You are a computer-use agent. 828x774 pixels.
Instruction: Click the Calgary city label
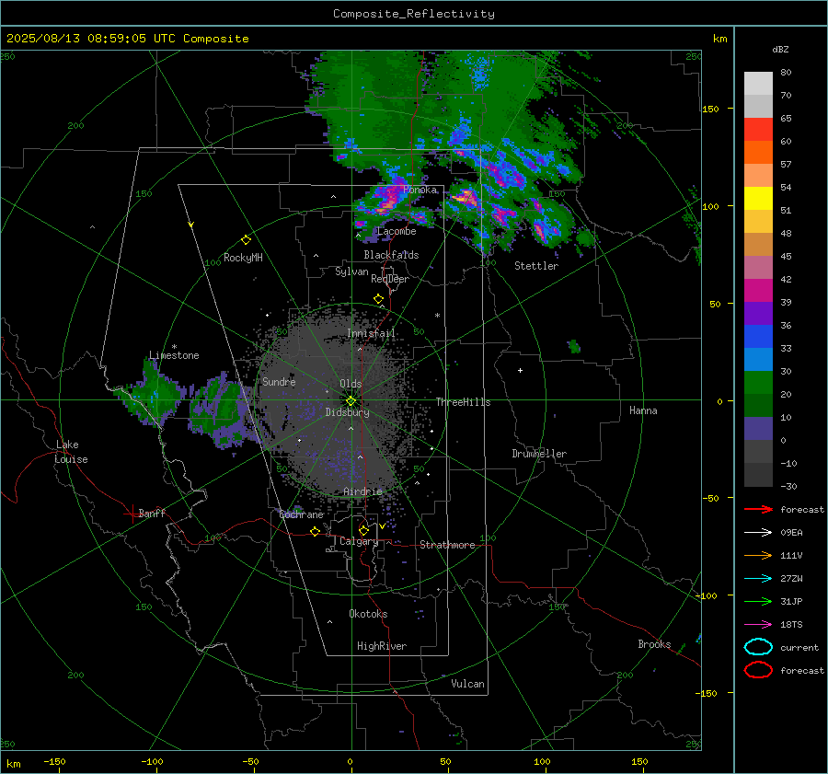coord(359,541)
